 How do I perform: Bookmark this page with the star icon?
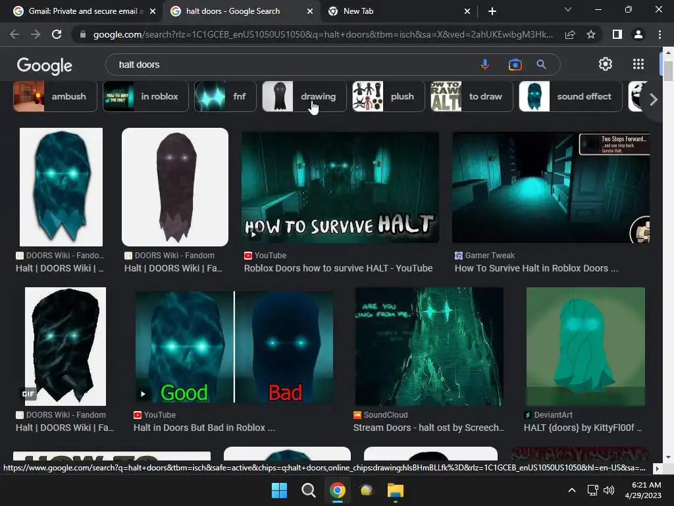tap(591, 34)
